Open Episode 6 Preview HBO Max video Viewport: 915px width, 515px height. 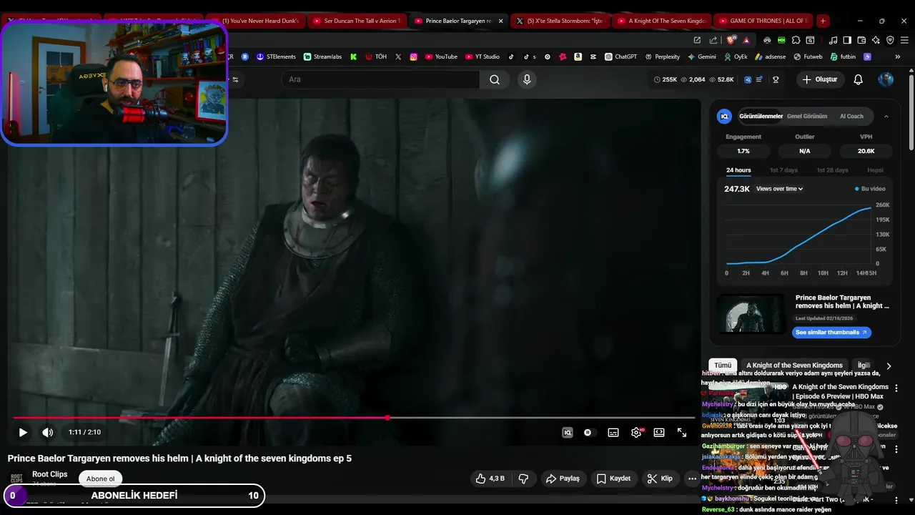[x=840, y=392]
